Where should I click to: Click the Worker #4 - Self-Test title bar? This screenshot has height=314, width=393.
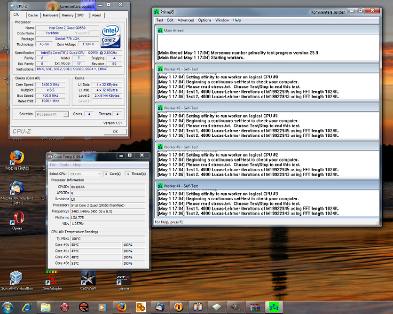[x=267, y=186]
